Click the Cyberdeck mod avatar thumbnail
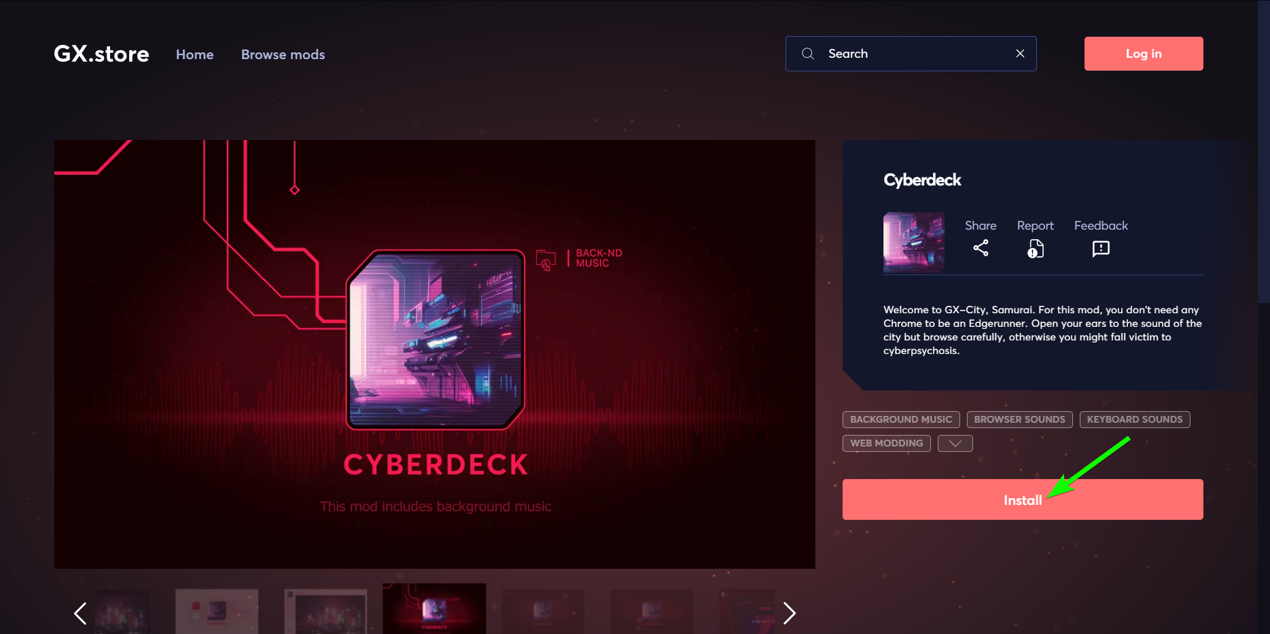 pyautogui.click(x=913, y=243)
